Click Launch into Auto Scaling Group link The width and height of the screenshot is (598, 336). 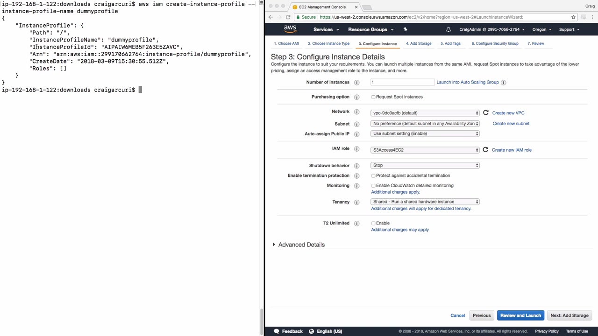point(468,82)
